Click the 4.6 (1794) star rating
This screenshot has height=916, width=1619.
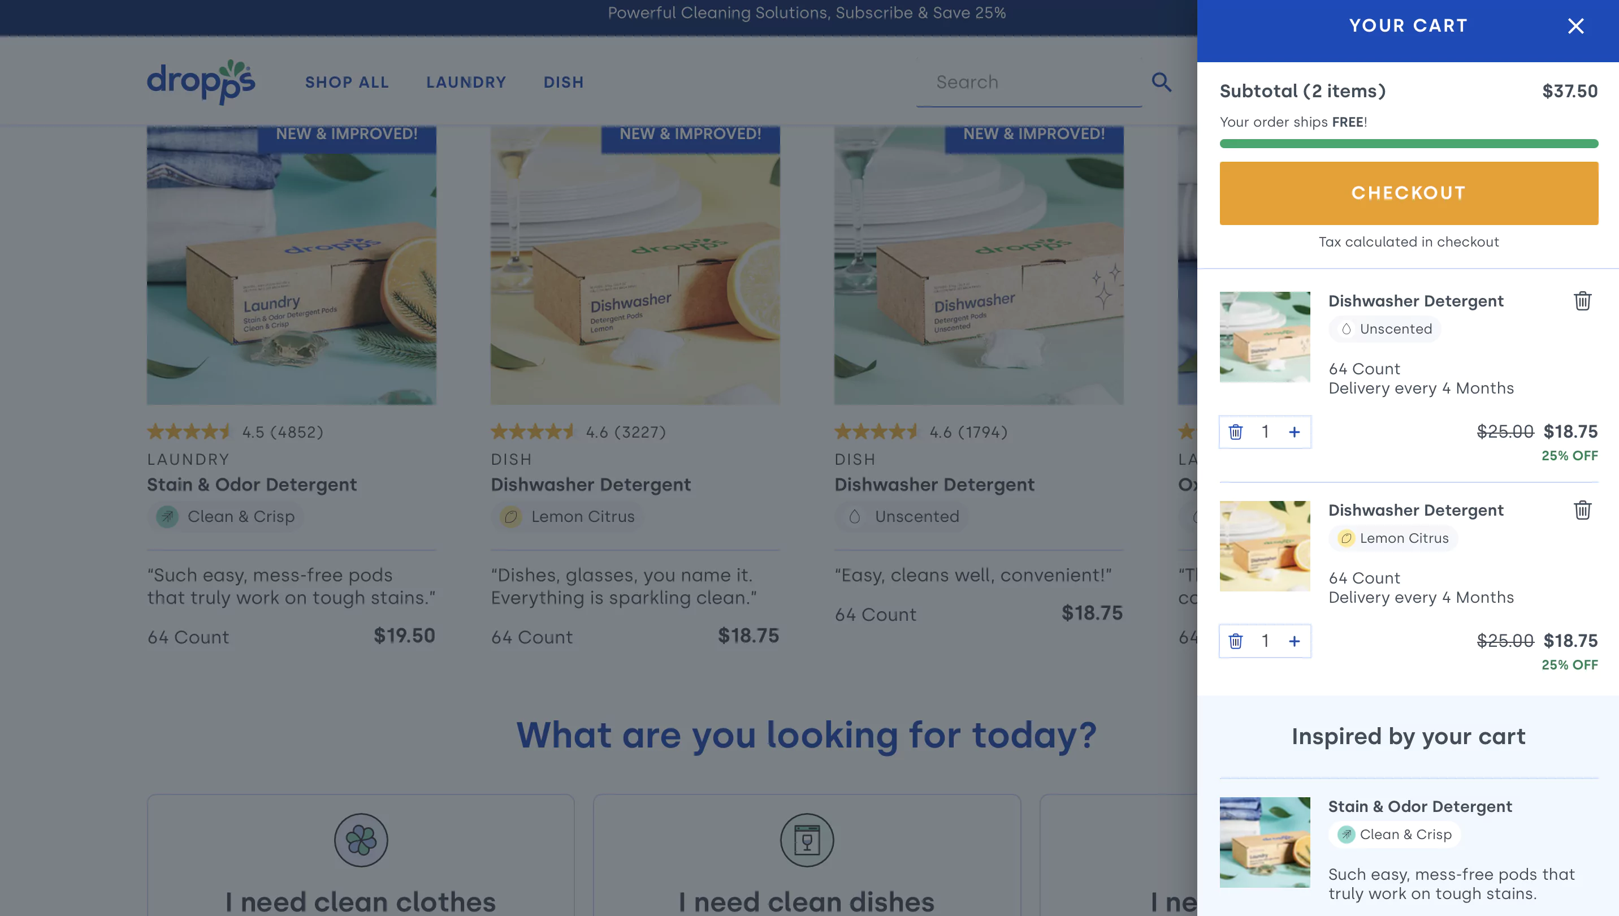coord(921,432)
